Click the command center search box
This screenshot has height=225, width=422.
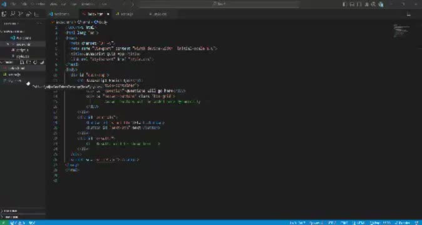tap(219, 4)
